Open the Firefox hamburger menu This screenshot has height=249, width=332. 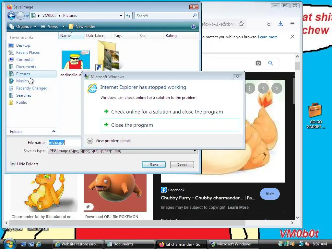(292, 24)
